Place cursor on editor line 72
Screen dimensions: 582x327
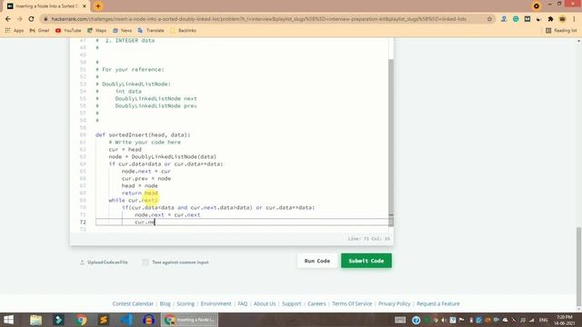[245, 222]
